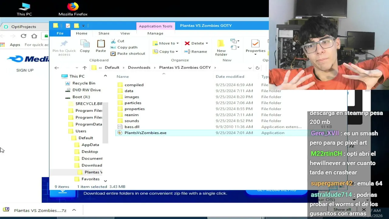Select the compiled folder
The height and width of the screenshot is (219, 389).
(x=131, y=85)
